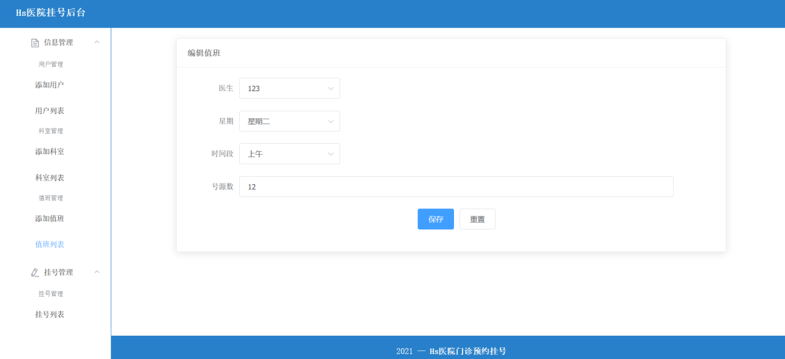
Task: Collapse the 信息管理 menu chevron
Action: (97, 42)
